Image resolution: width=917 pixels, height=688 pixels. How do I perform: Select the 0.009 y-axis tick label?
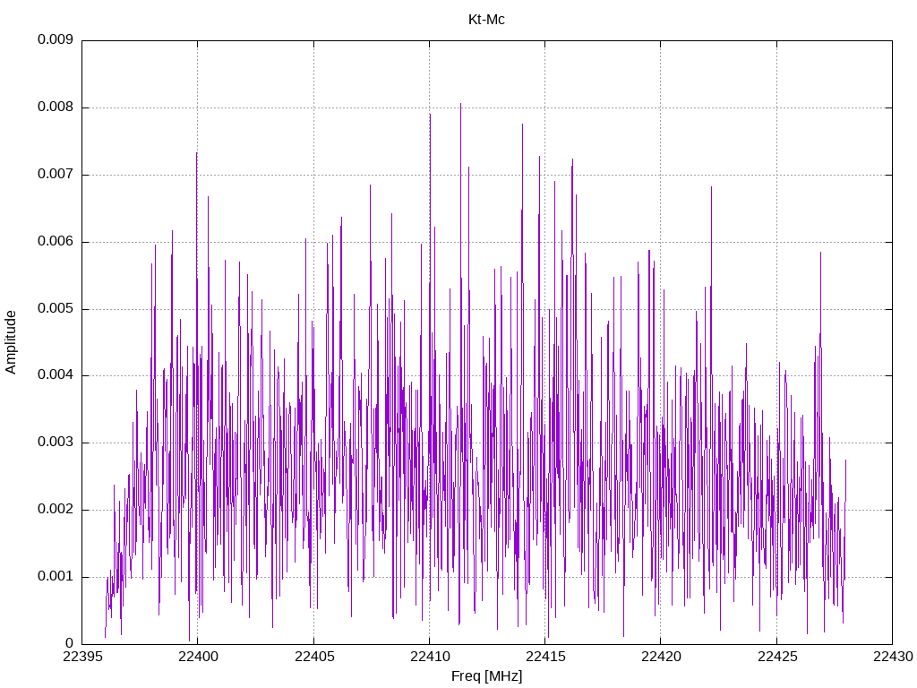click(x=56, y=39)
